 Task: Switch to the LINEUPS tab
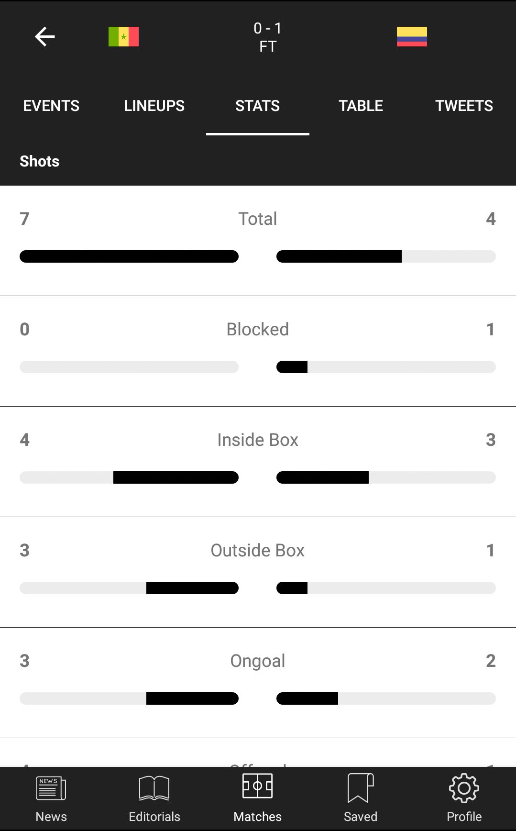(x=154, y=106)
